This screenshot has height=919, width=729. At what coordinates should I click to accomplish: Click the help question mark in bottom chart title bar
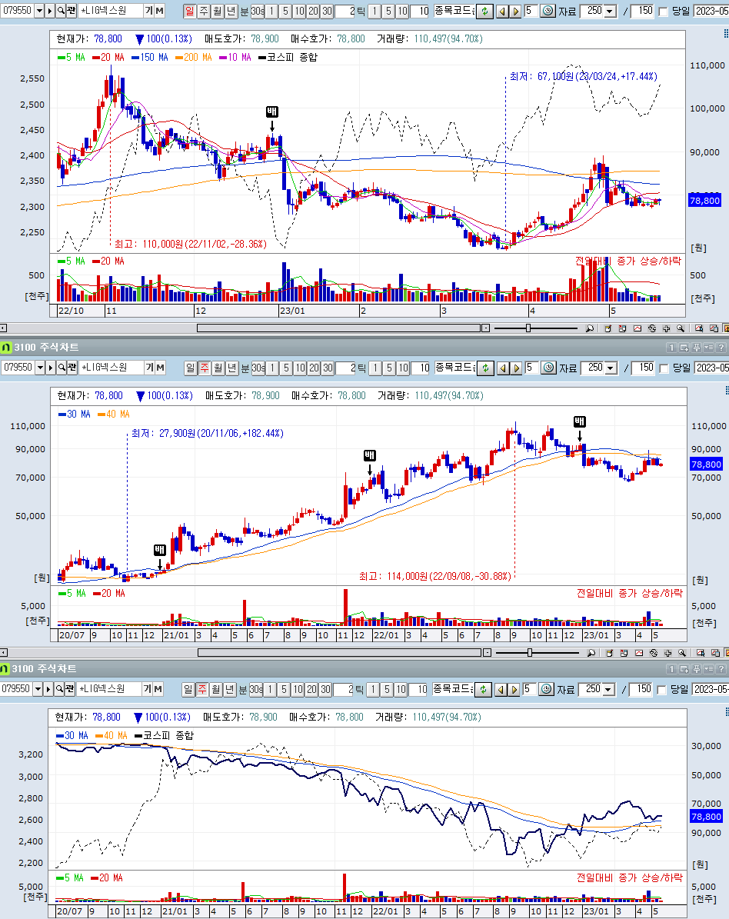tap(721, 669)
